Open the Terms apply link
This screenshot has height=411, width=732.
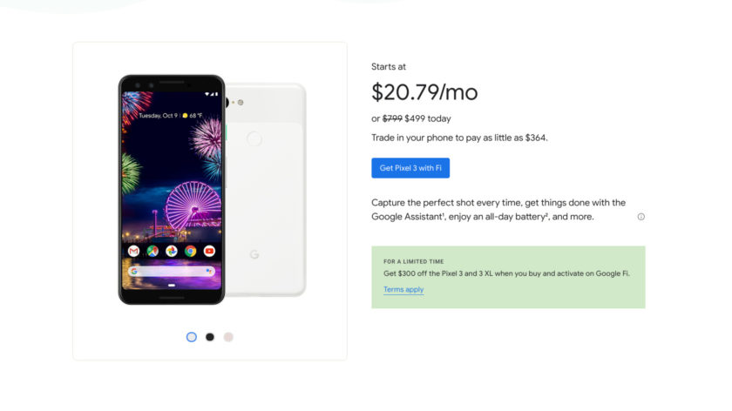tap(403, 290)
